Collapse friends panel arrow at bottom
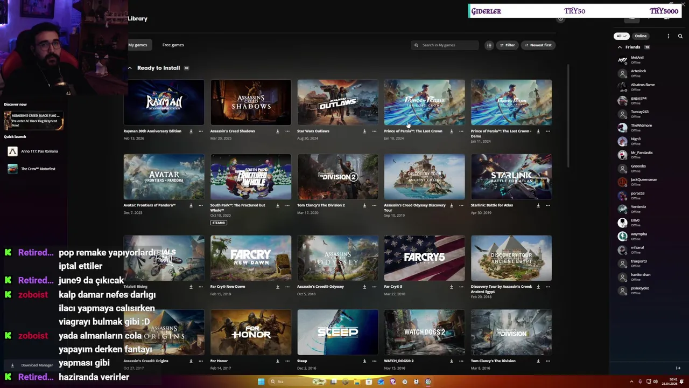This screenshot has height=388, width=689. tap(678, 368)
